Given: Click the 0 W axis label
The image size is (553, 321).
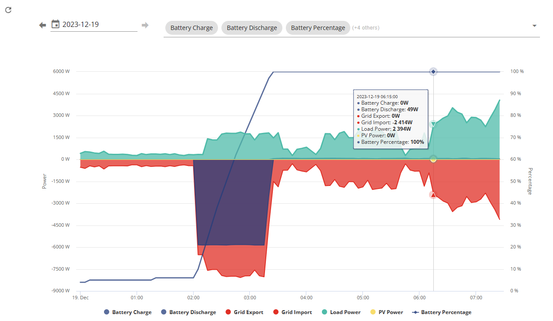Looking at the screenshot, I should point(65,159).
